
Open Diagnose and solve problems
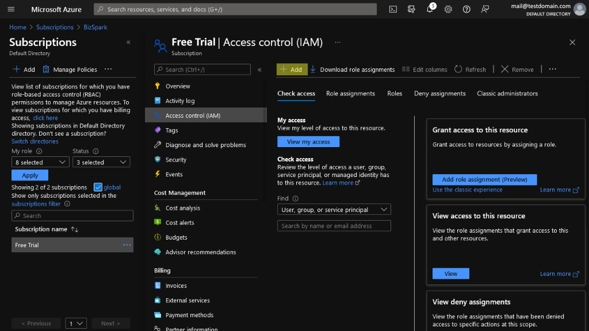(205, 145)
